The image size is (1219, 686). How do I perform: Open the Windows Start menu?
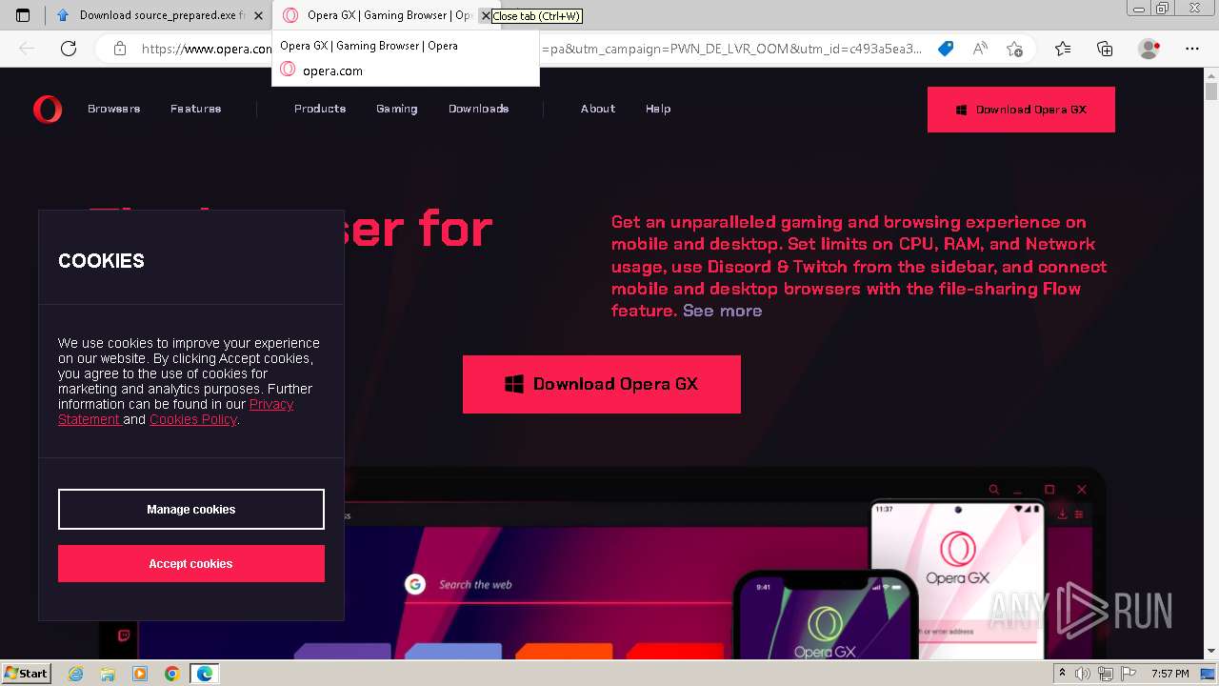[26, 673]
